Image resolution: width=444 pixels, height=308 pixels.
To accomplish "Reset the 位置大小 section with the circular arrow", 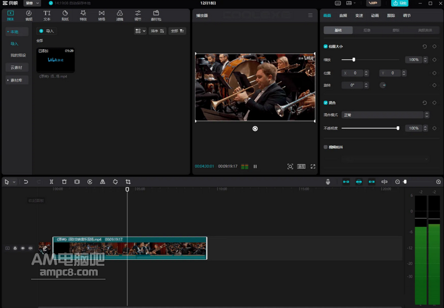I will tap(425, 47).
